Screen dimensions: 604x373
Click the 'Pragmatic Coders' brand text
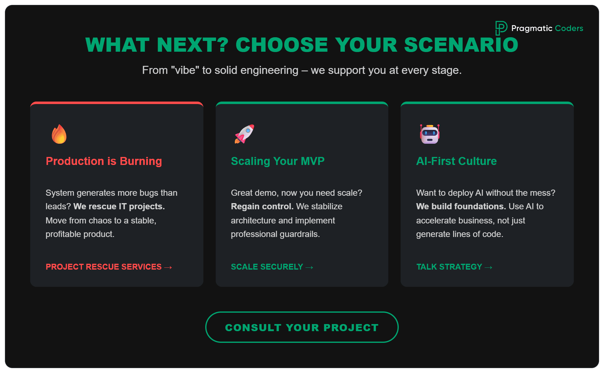pyautogui.click(x=547, y=28)
